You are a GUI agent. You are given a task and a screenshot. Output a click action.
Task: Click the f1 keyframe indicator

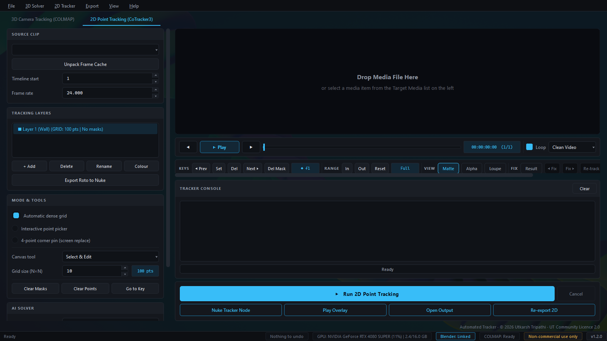(305, 168)
